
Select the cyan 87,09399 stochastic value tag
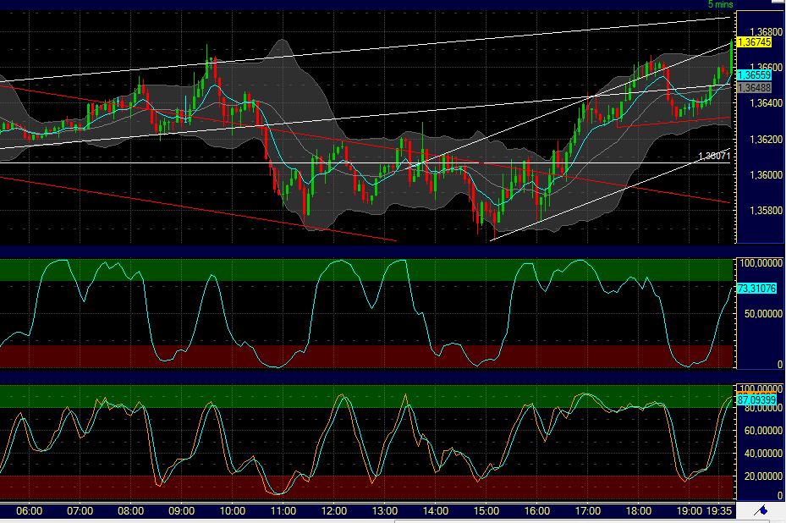[x=757, y=399]
